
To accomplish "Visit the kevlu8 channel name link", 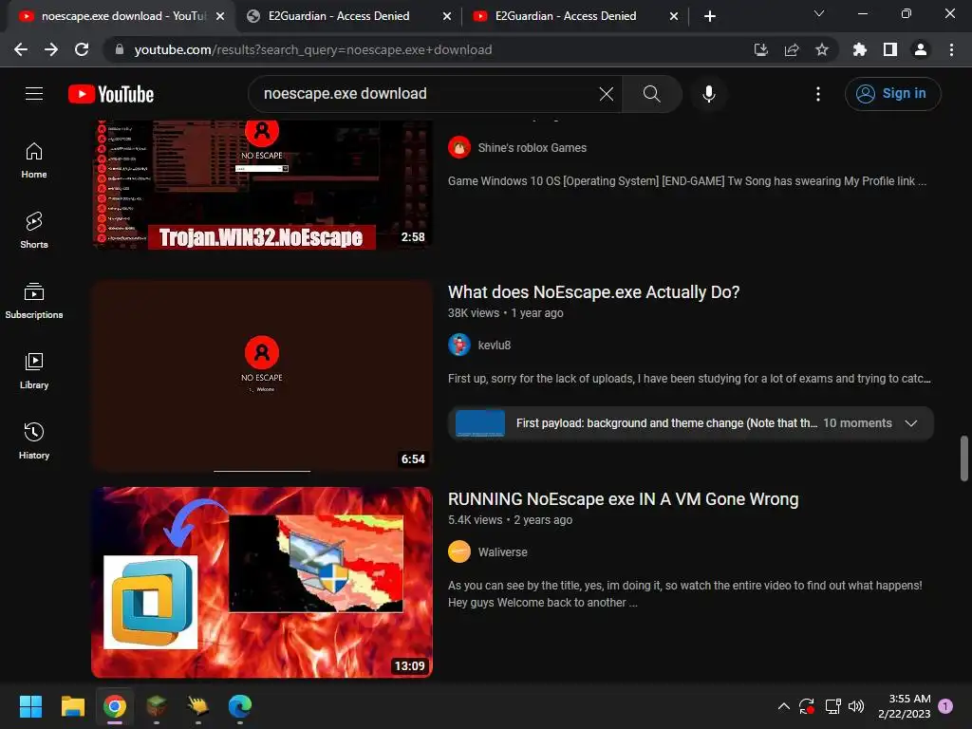I will (494, 346).
